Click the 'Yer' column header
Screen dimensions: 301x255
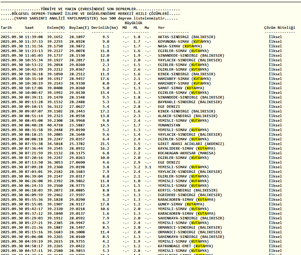point(161,28)
